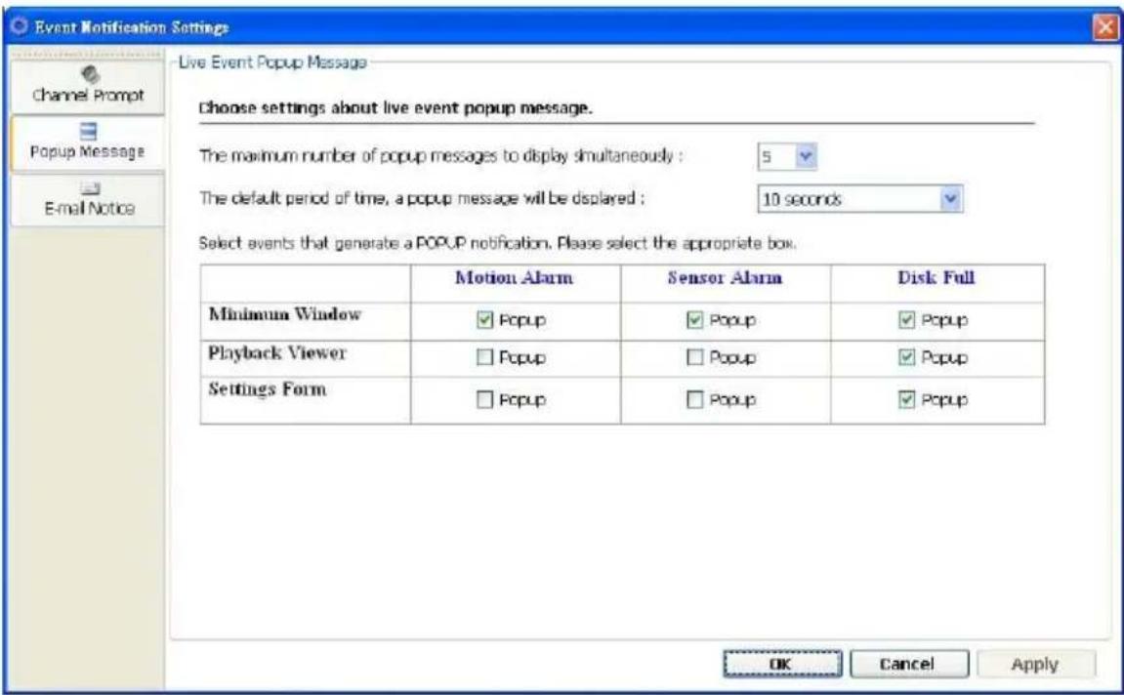Click the Disk Full column header
1124x695 pixels.
tap(937, 277)
